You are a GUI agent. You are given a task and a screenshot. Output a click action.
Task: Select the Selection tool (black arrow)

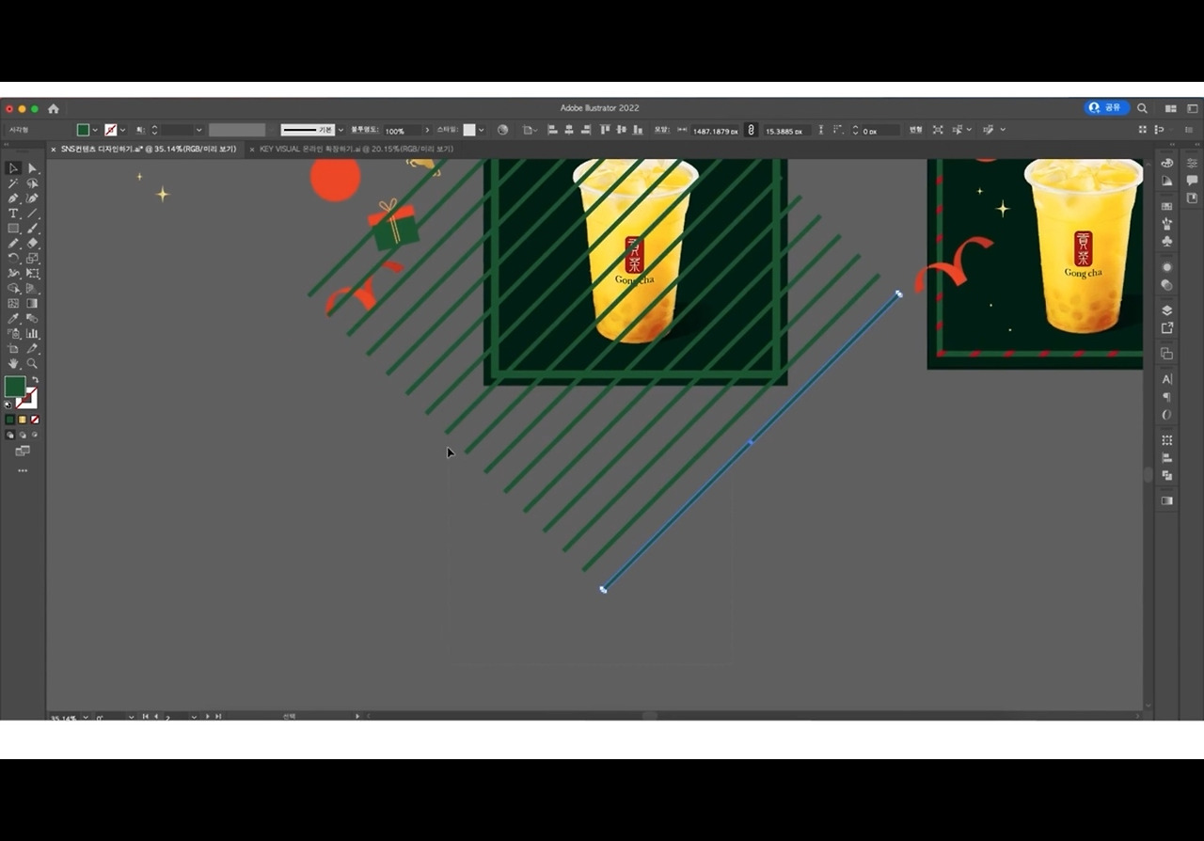coord(13,168)
